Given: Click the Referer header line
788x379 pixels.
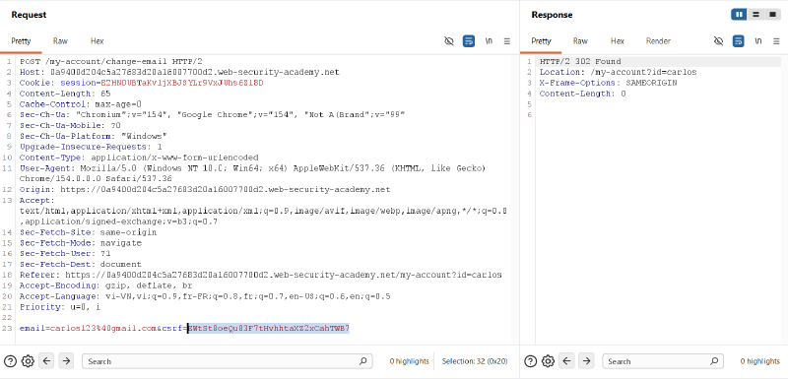Looking at the screenshot, I should 260,275.
